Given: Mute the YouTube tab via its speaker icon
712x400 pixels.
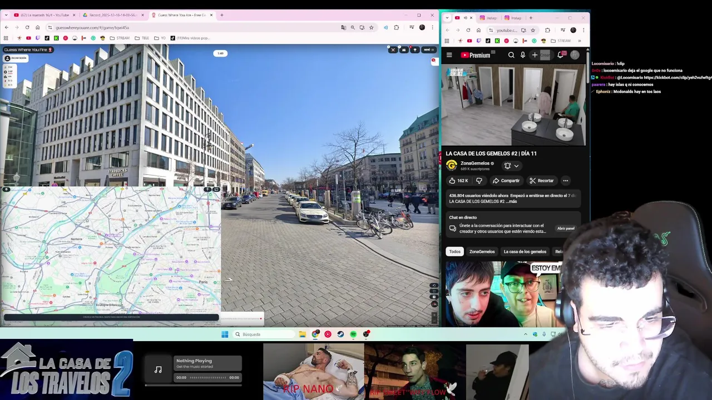Looking at the screenshot, I should pyautogui.click(x=465, y=18).
